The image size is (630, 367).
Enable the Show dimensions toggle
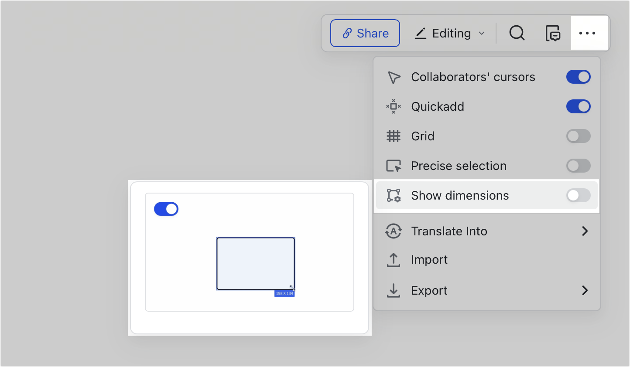tap(578, 195)
